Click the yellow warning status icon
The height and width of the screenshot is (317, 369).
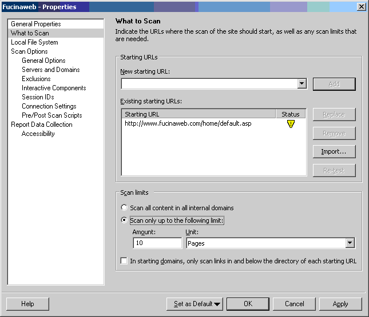pyautogui.click(x=291, y=124)
